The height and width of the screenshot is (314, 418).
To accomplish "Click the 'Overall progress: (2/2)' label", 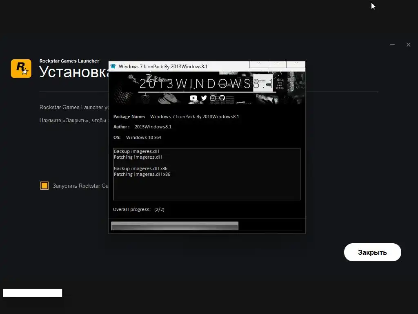I will pyautogui.click(x=139, y=209).
